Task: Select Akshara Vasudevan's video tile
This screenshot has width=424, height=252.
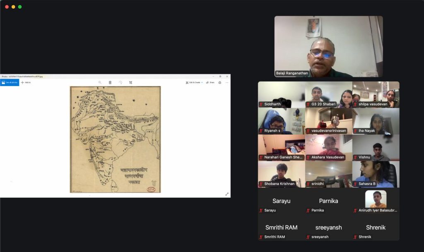Action: tap(328, 147)
